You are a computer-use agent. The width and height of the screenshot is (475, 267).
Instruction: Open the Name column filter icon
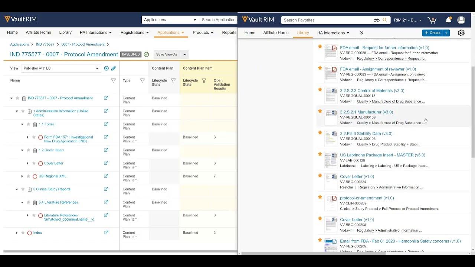pyautogui.click(x=114, y=80)
